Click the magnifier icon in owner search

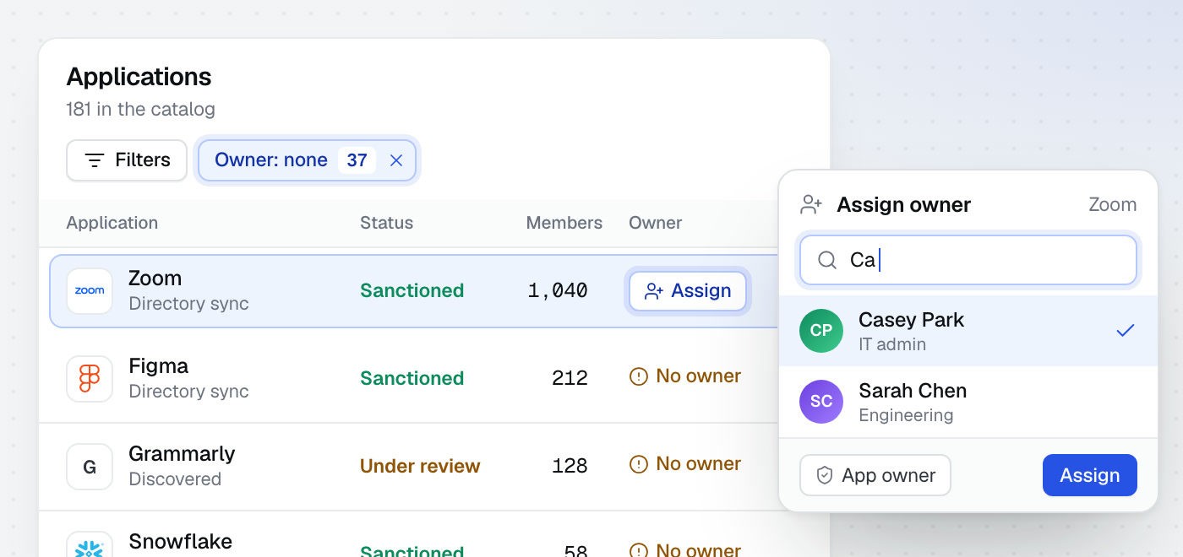tap(827, 260)
